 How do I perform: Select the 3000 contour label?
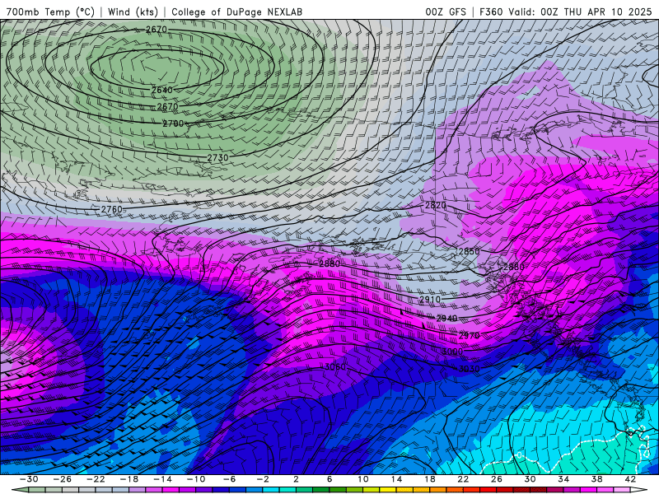pyautogui.click(x=452, y=352)
